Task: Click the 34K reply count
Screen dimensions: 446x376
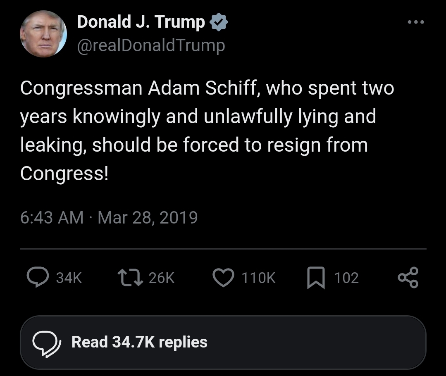Action: point(69,278)
